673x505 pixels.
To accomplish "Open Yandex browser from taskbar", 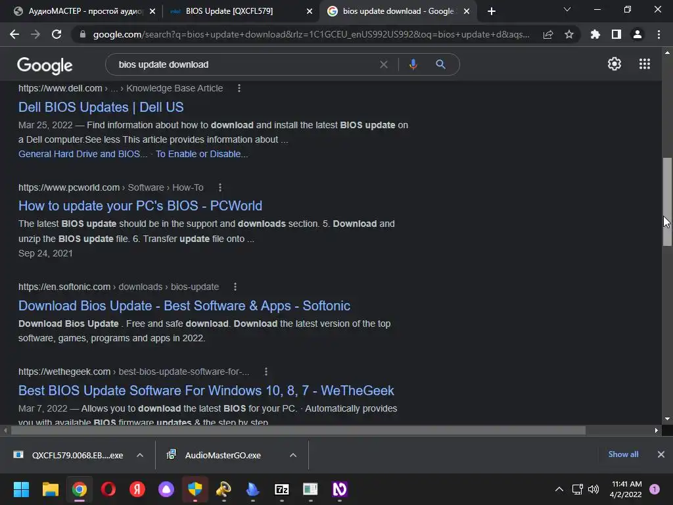I will coord(137,489).
